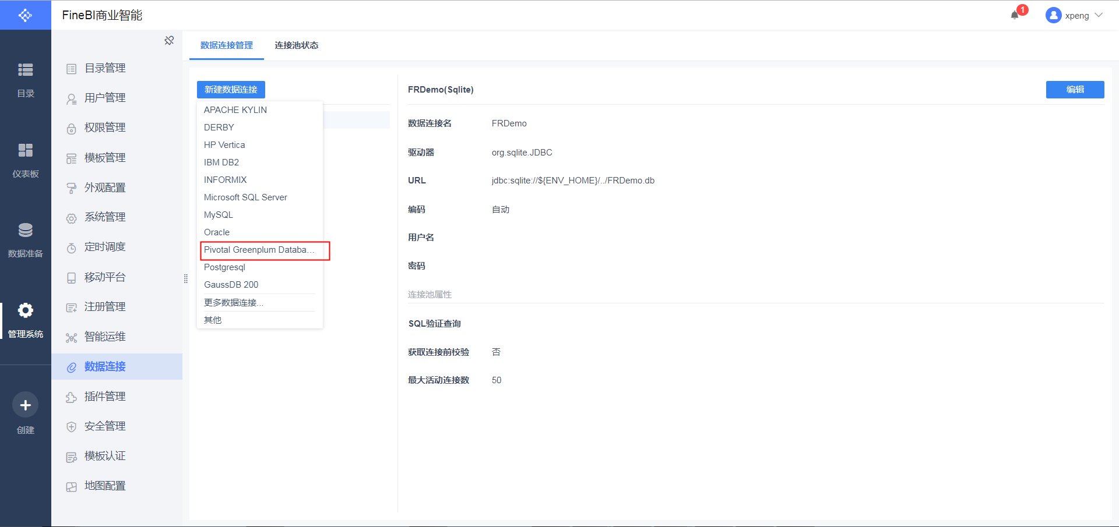1119x527 pixels.
Task: Switch to 数据连接管理 tab
Action: pyautogui.click(x=227, y=45)
